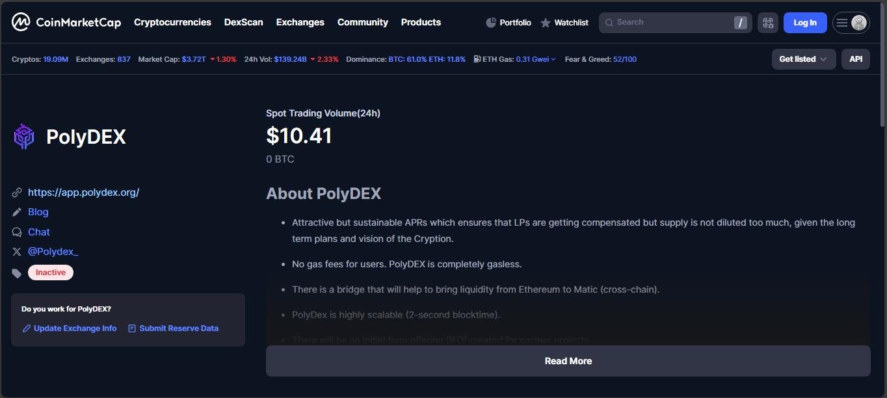
Task: Click 24h Vol value $139.24B
Action: (x=290, y=59)
